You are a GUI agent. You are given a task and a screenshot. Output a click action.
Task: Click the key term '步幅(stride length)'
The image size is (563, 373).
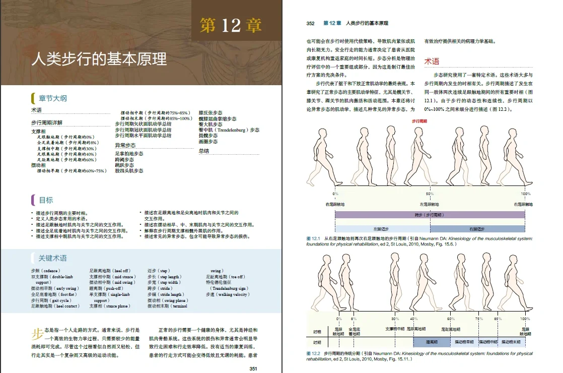[166, 294]
